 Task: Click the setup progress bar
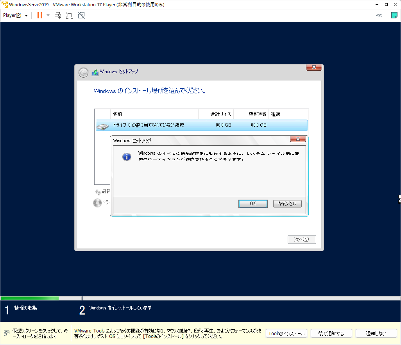(200, 298)
